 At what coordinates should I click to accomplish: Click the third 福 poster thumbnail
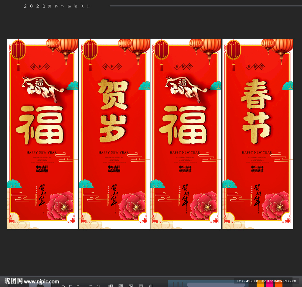[x=186, y=133]
